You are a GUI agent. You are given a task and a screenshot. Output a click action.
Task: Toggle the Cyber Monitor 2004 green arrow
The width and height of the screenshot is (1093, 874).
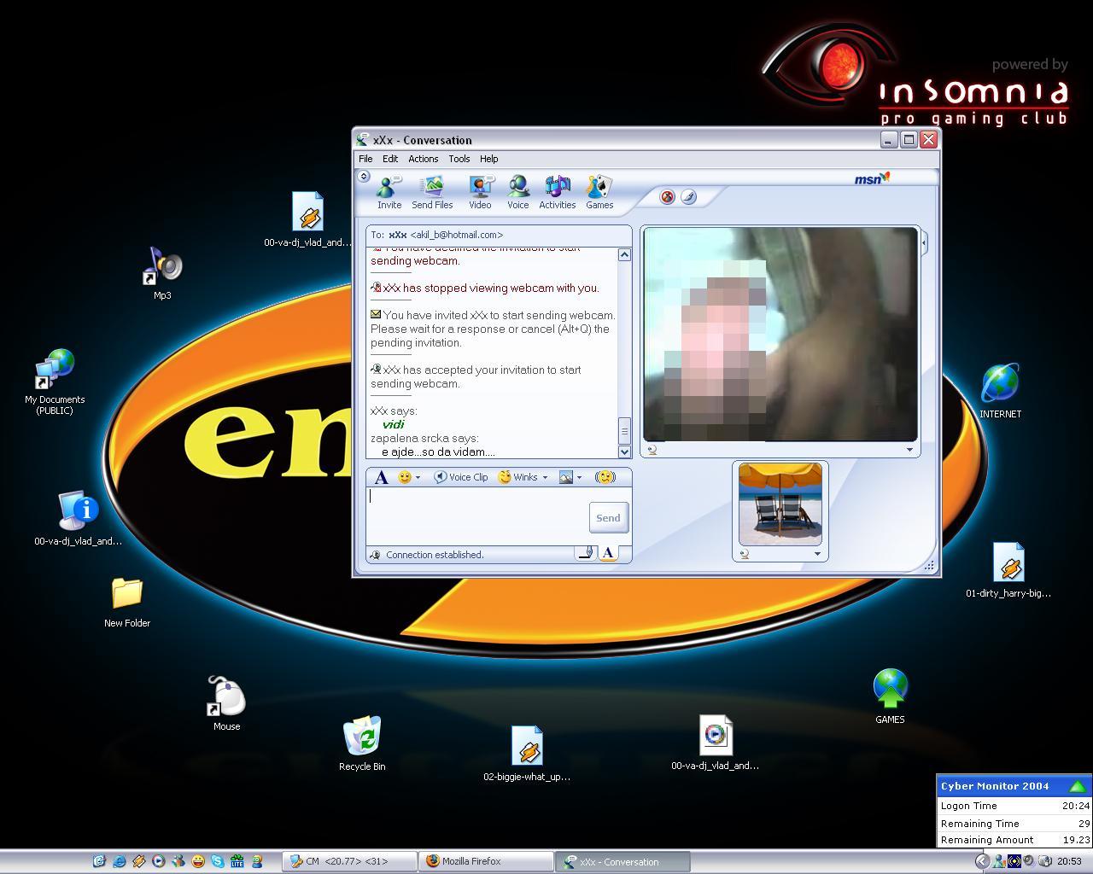coord(1077,786)
